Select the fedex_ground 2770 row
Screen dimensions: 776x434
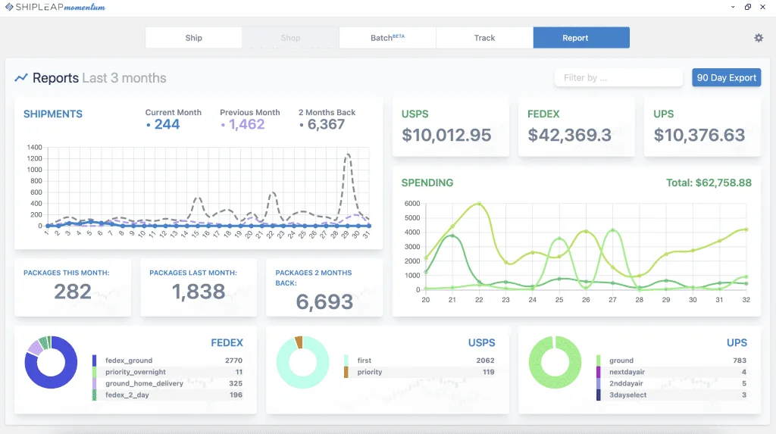167,361
